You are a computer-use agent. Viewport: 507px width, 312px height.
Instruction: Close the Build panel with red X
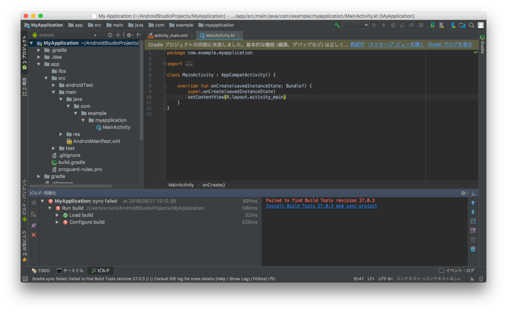tap(34, 235)
